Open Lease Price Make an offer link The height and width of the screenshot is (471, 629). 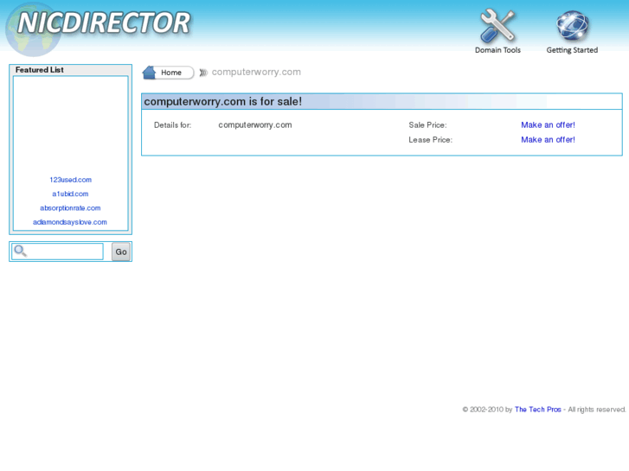[548, 140]
